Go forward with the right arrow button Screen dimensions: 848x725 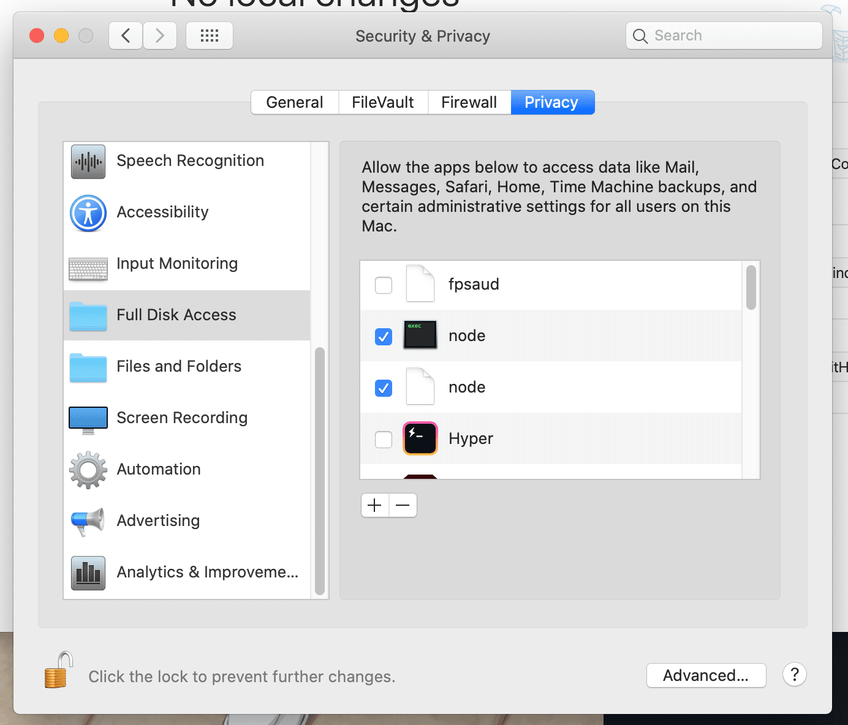[160, 36]
